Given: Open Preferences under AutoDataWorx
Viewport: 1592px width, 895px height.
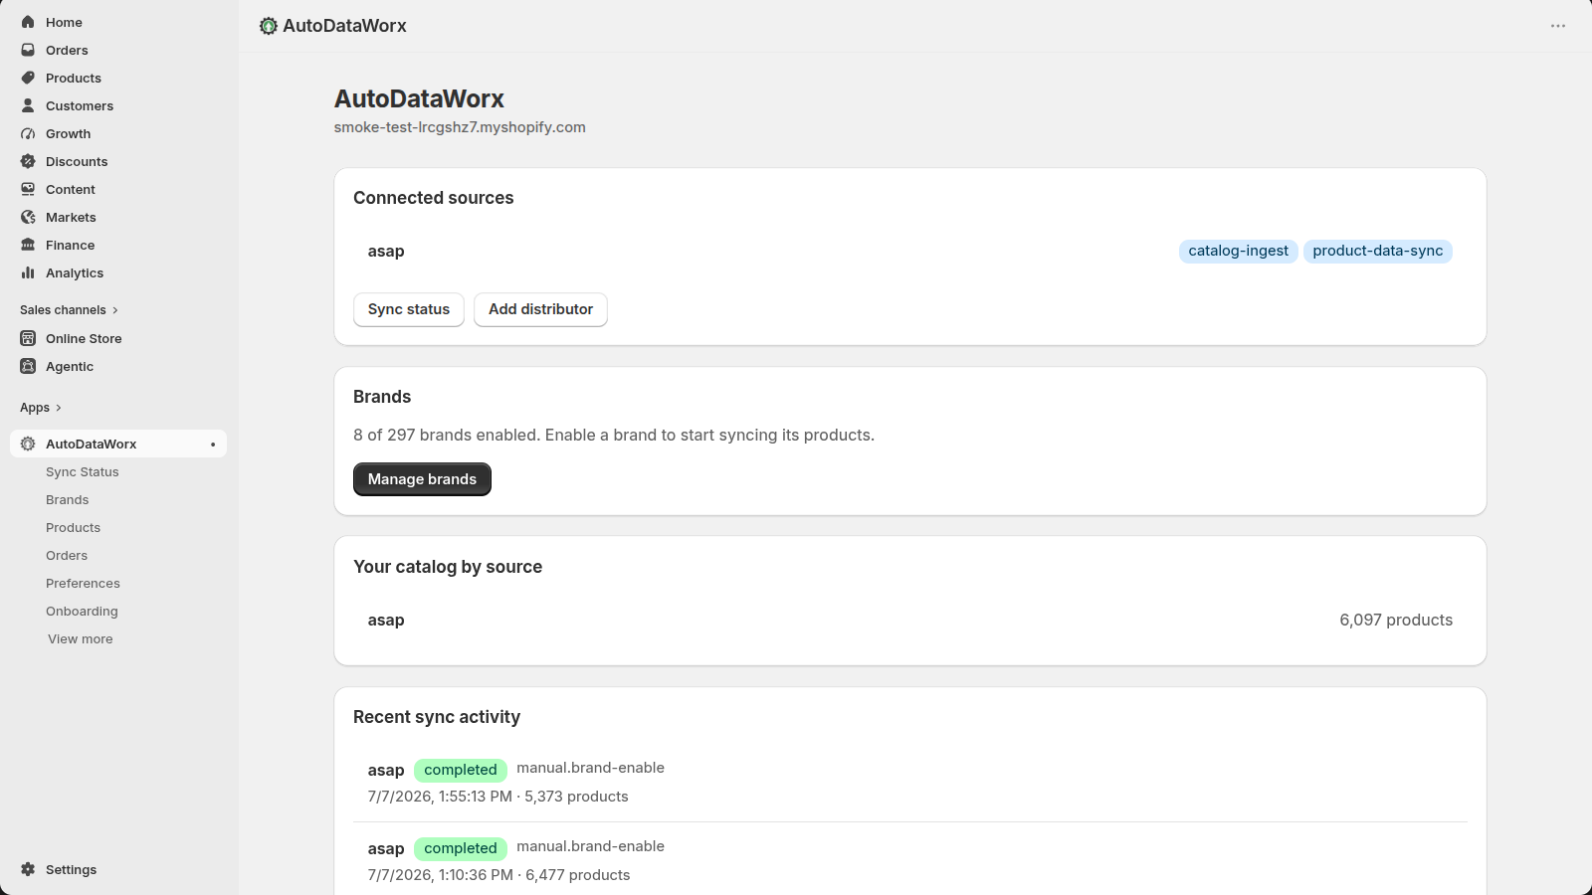Looking at the screenshot, I should 83,584.
